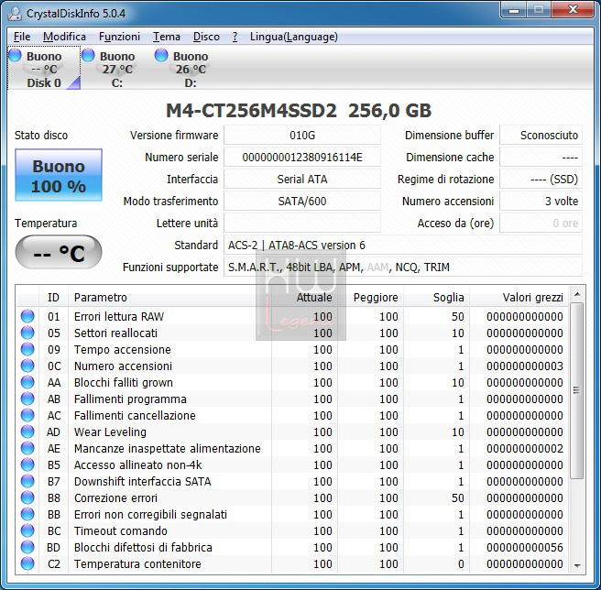Screen dimensions: 601x590
Task: Open the Tema menu
Action: [167, 37]
